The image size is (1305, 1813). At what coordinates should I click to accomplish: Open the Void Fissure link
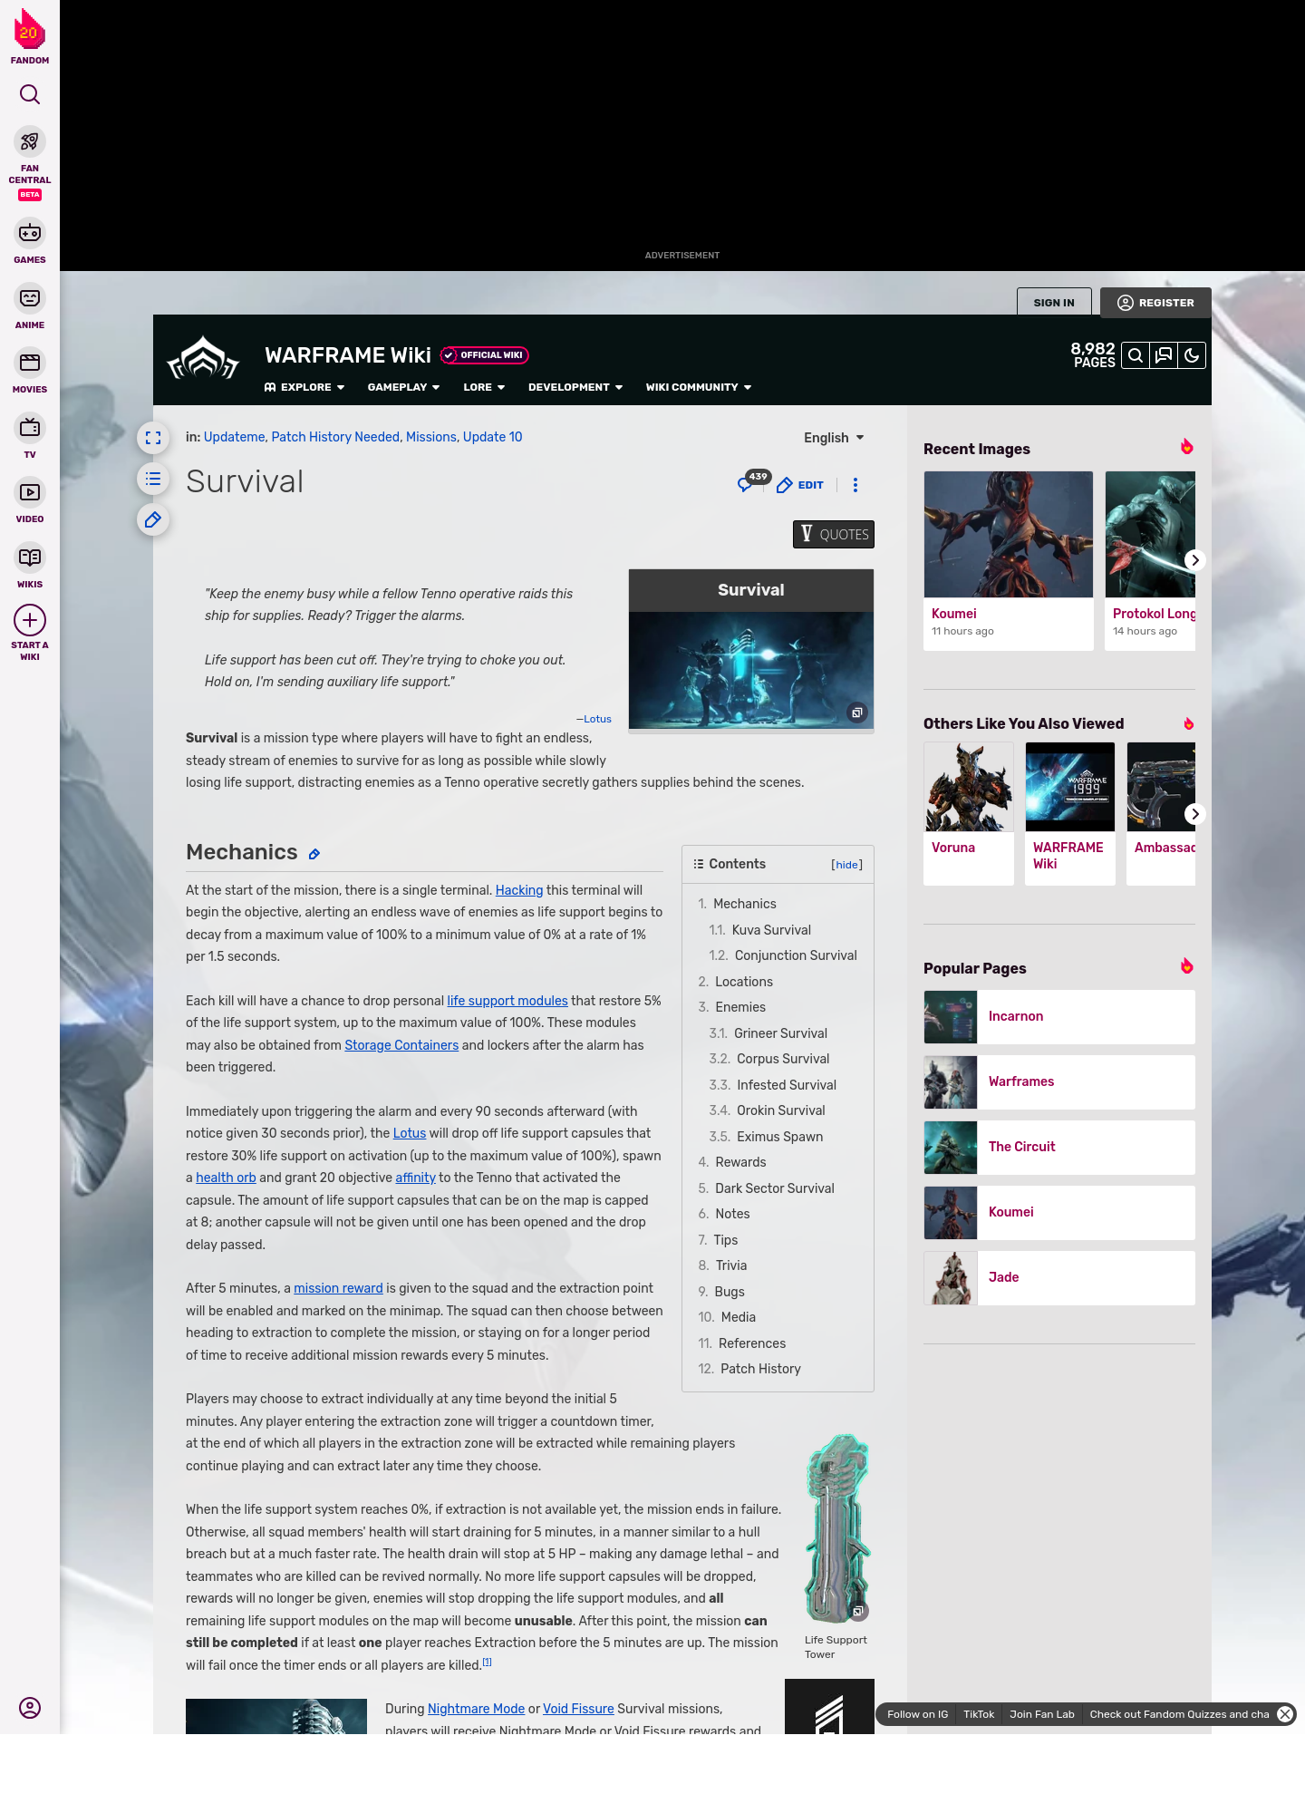coord(578,1709)
